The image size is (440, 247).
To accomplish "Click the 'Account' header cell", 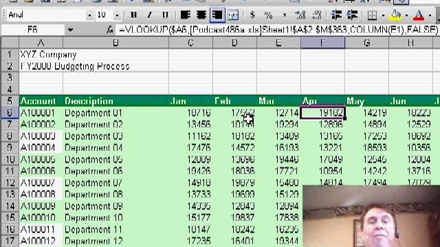I will 41,101.
